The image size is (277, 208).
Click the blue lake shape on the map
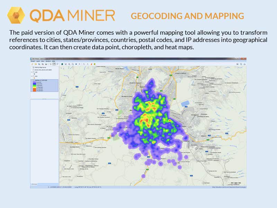pyautogui.click(x=185, y=103)
